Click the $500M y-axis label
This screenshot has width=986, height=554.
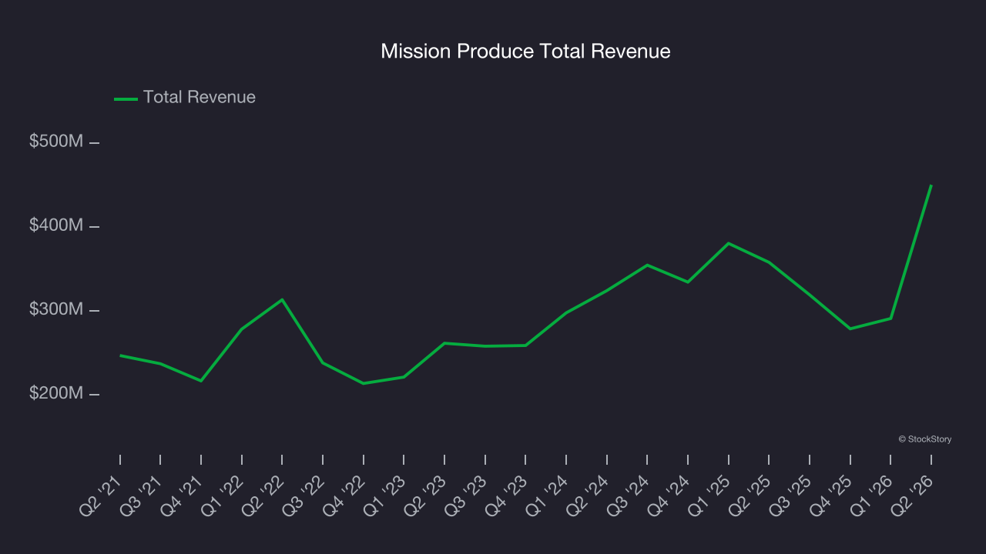point(55,142)
